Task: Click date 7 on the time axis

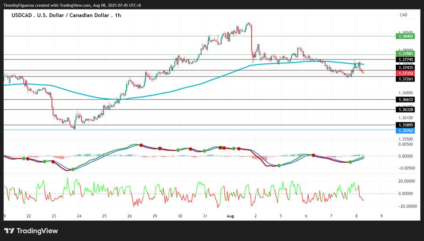Action: tap(331, 216)
